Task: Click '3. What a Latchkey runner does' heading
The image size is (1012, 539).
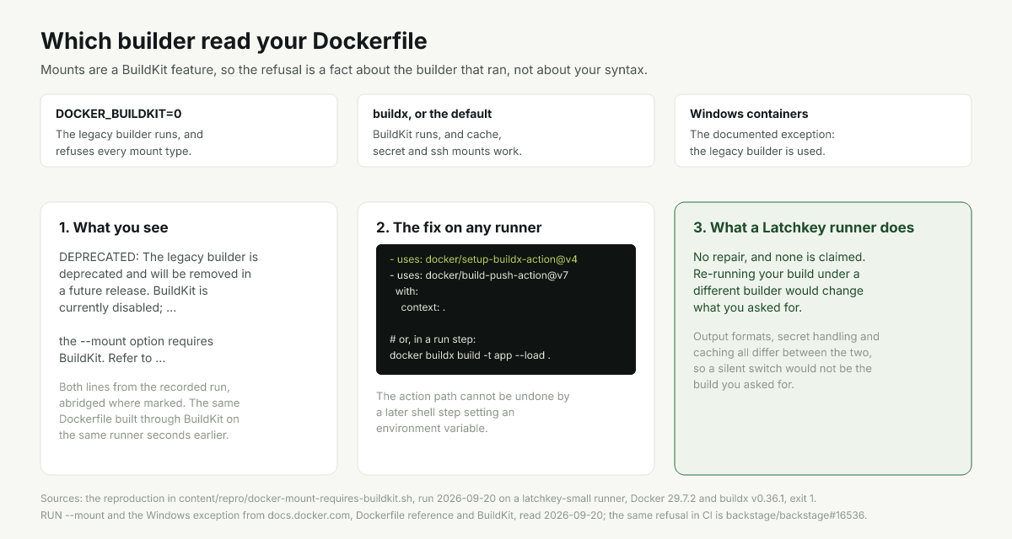Action: [x=804, y=227]
